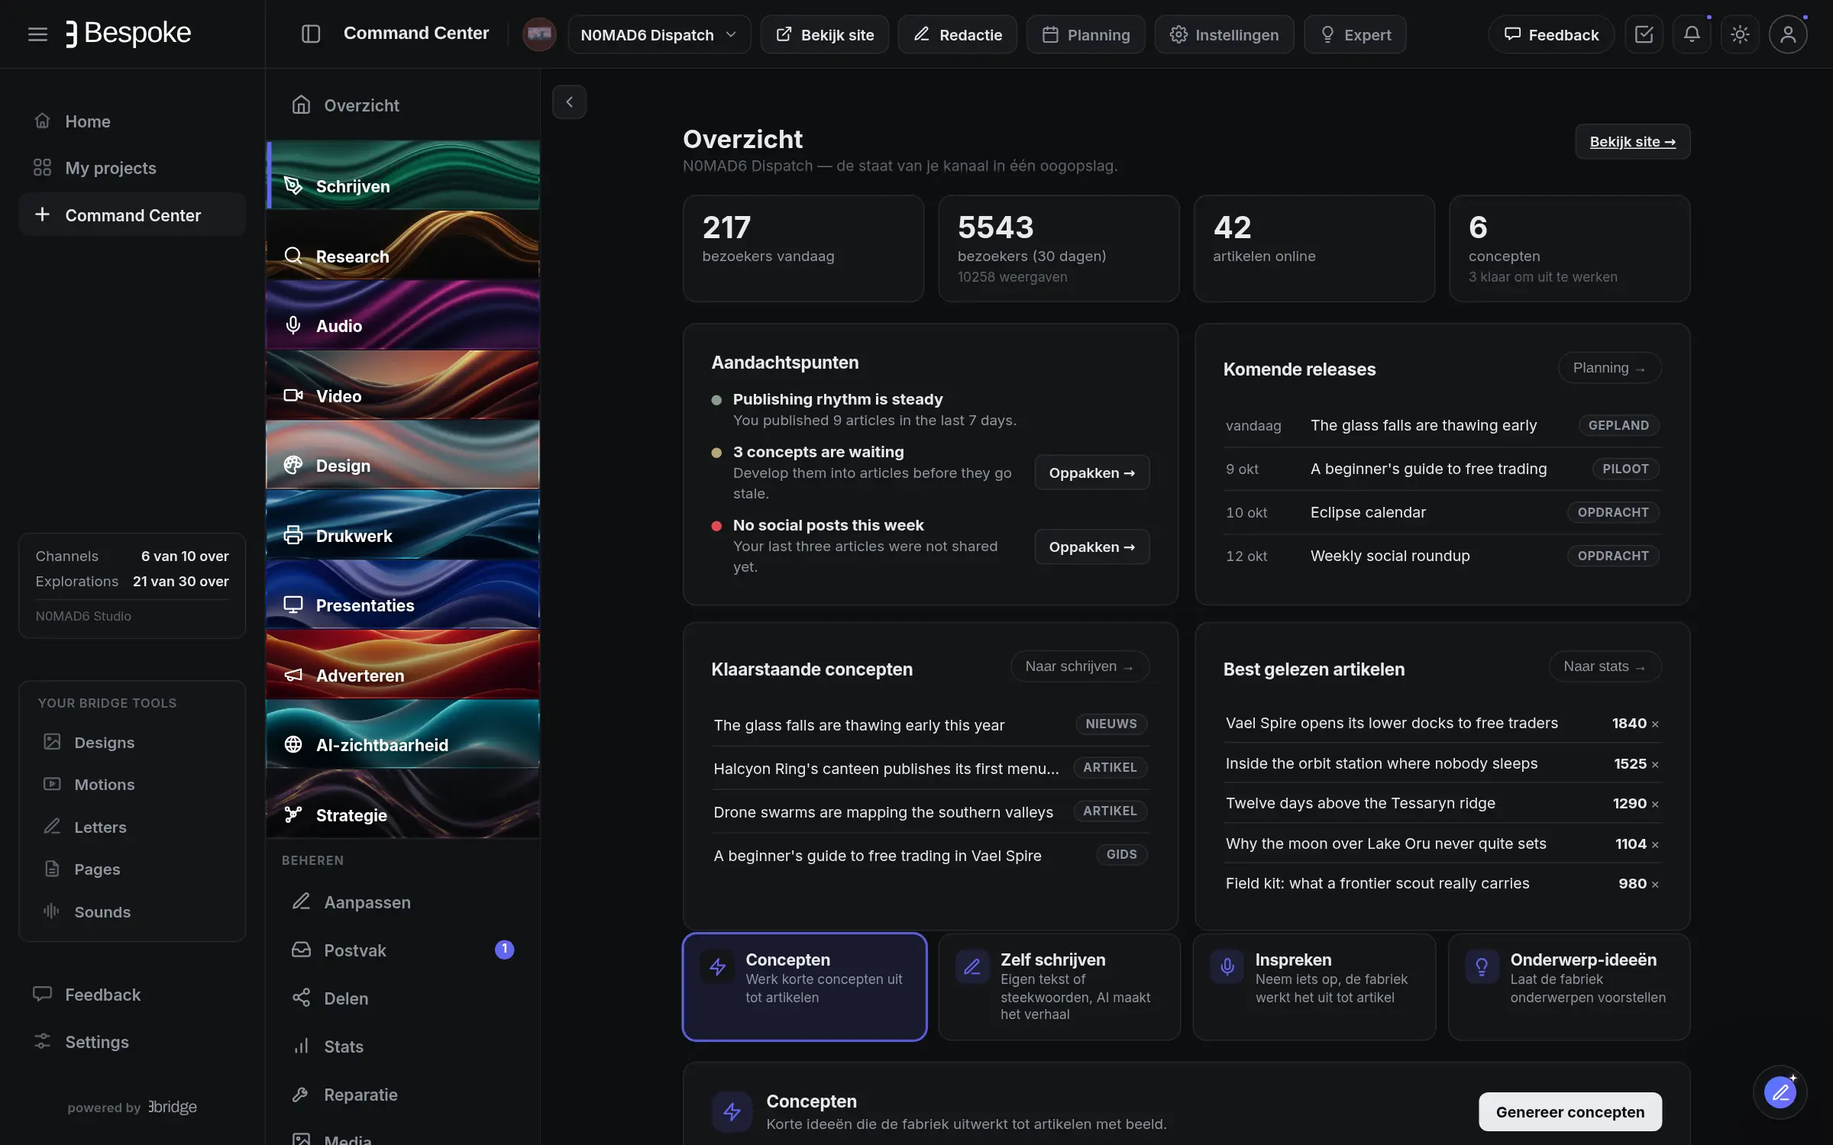Viewport: 1833px width, 1145px height.
Task: Open the Design palette tile
Action: pos(402,454)
